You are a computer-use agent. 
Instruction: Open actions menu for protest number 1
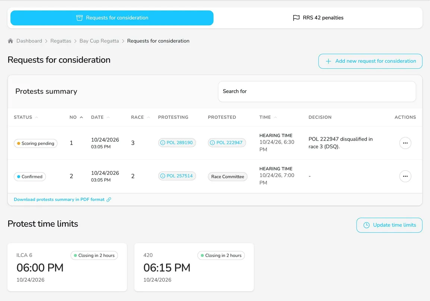pos(405,143)
